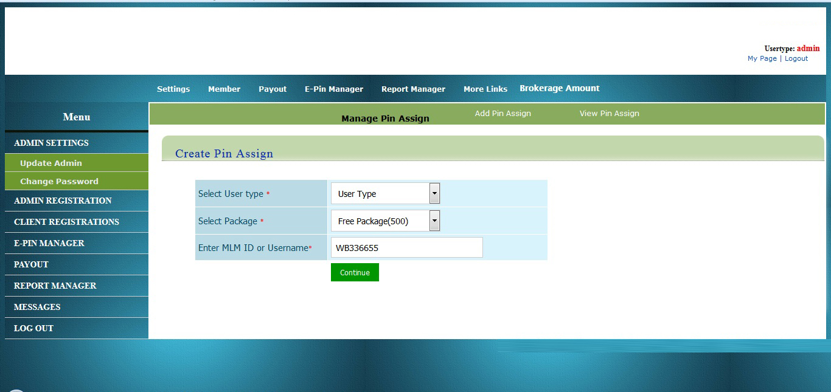Click the MLM ID or Username field
This screenshot has height=392, width=831.
[x=406, y=248]
